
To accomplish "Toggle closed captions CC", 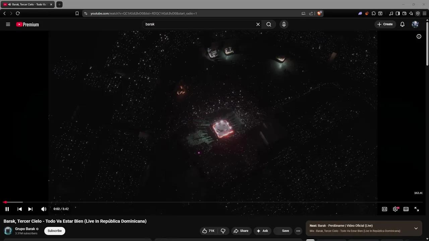I will 385,209.
